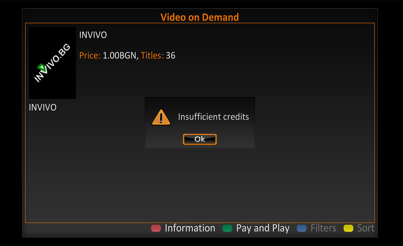Dismiss the dialog with the Ok button

pos(200,139)
